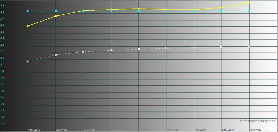The height and width of the screenshot is (132, 278).
Task: Click the white data point at 80% White
Action: 221,47
